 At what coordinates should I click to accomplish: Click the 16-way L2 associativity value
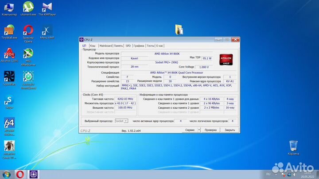[230, 108]
